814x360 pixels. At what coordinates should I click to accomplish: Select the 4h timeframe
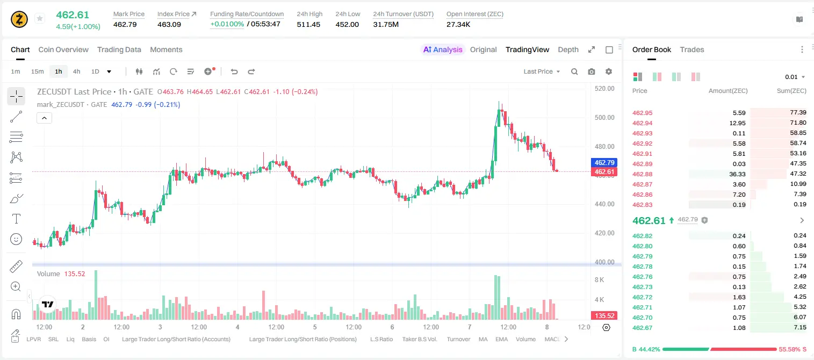(77, 71)
